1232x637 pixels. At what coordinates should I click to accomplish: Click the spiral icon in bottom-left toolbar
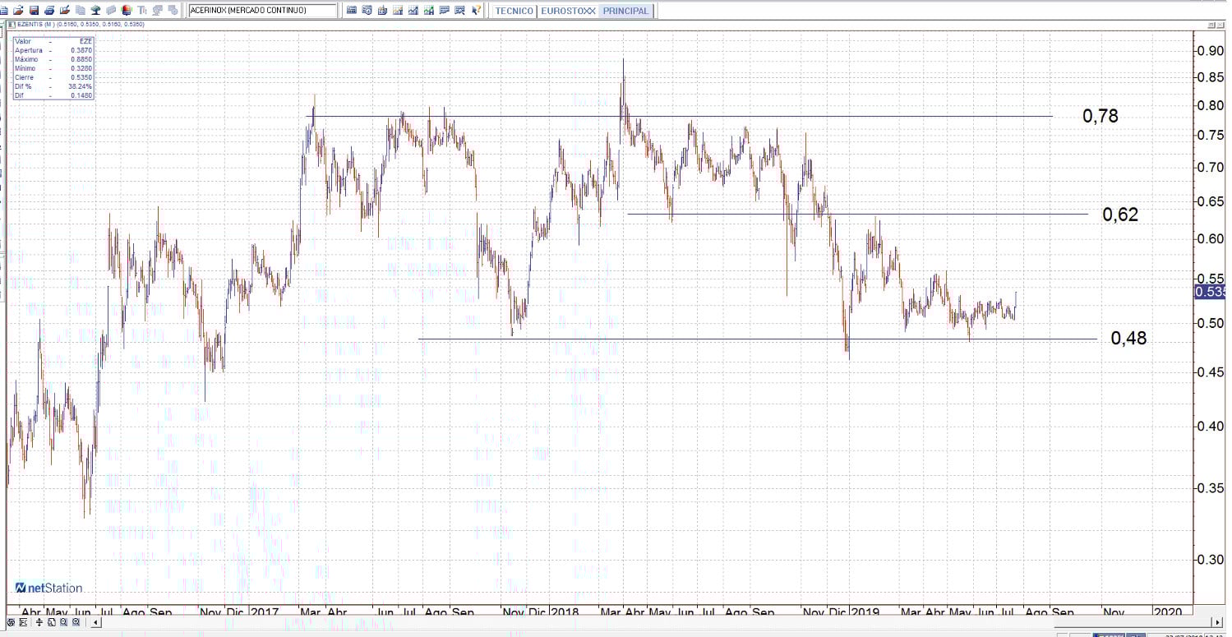10,622
